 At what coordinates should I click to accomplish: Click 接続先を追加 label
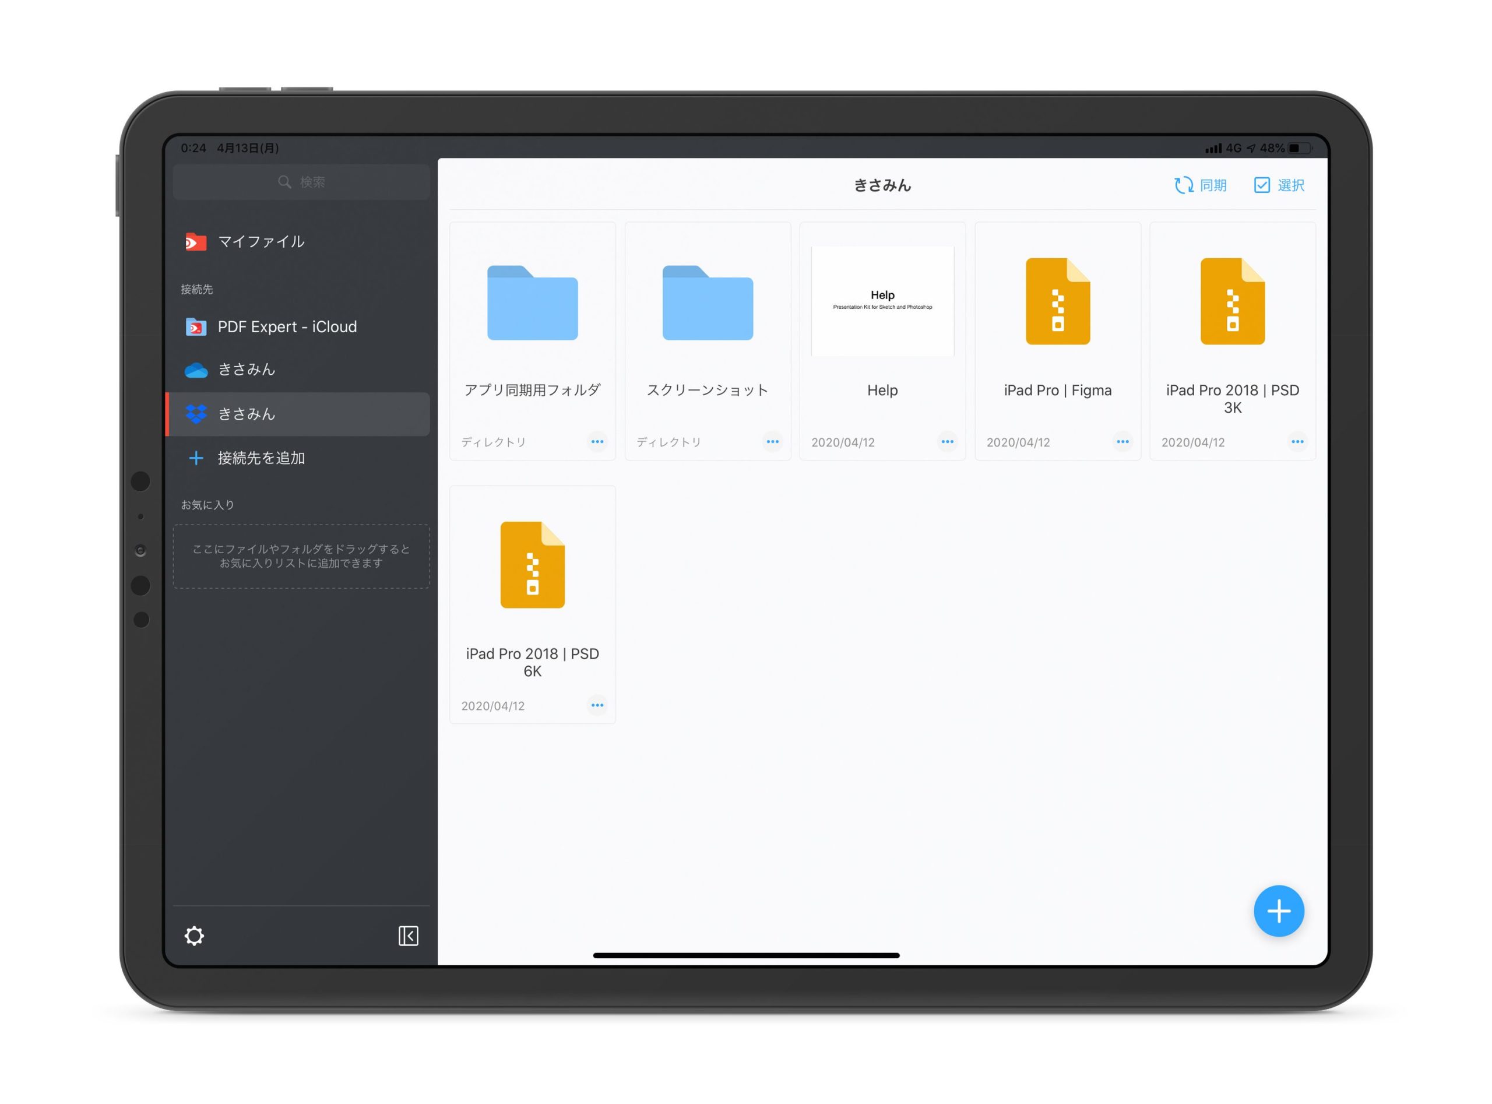[261, 458]
